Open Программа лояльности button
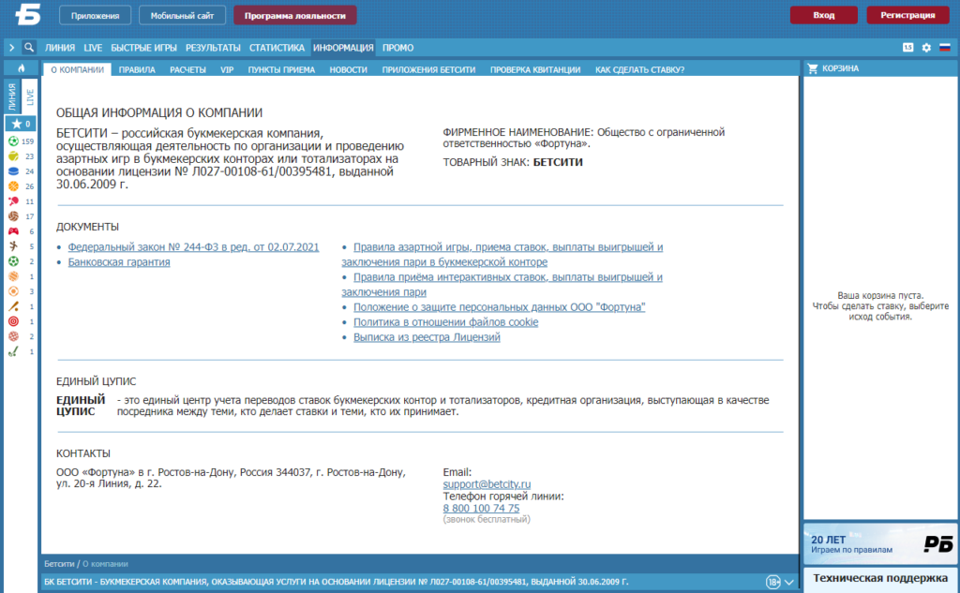The height and width of the screenshot is (593, 960). coord(295,15)
